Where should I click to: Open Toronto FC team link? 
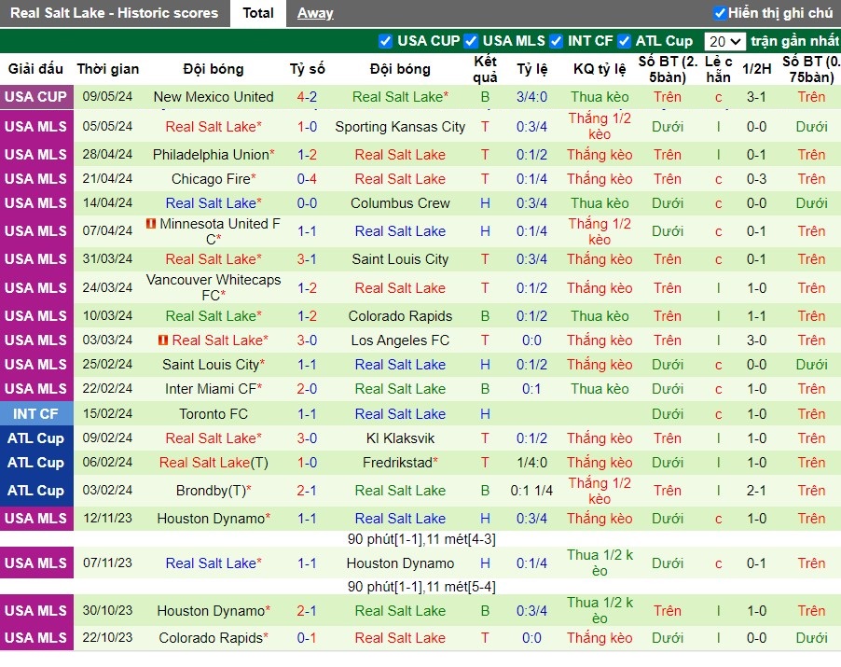point(214,414)
